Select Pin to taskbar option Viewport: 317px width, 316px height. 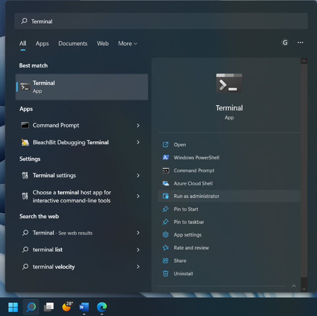pos(189,222)
